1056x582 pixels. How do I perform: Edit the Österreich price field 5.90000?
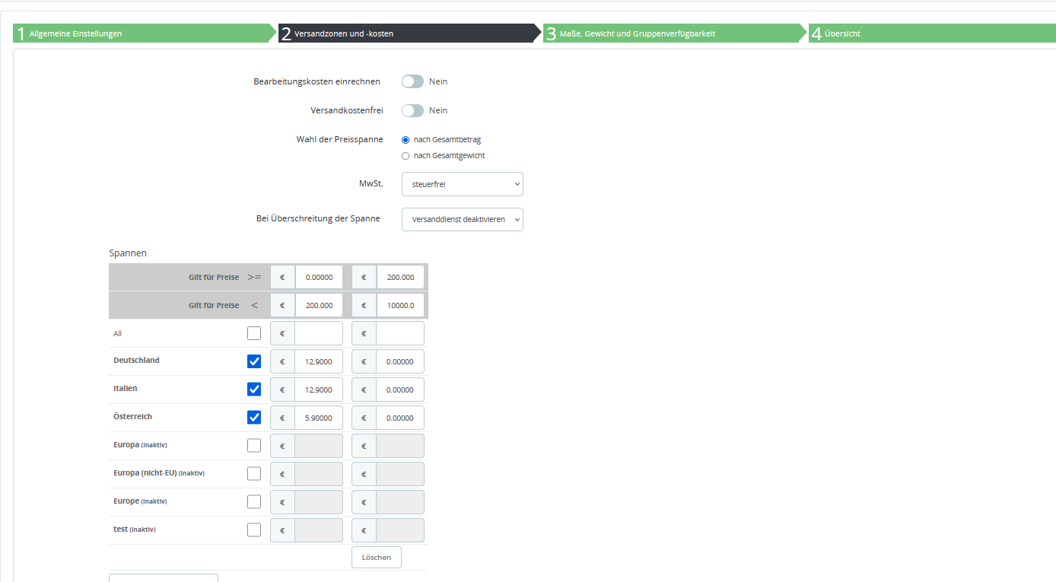tap(319, 418)
